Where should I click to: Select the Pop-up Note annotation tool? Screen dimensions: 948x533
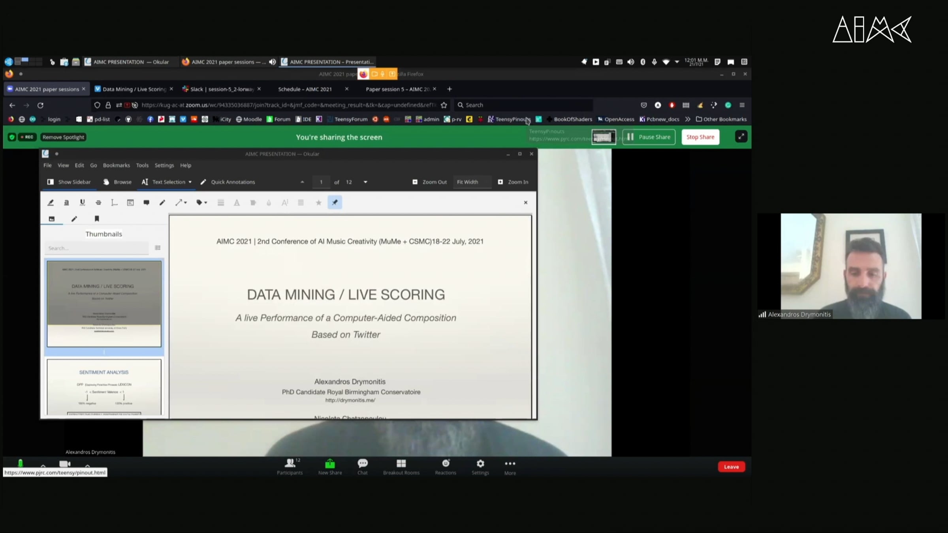click(146, 203)
